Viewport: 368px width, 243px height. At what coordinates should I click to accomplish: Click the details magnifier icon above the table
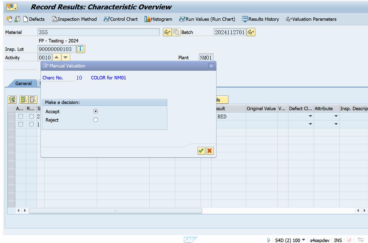(x=12, y=99)
